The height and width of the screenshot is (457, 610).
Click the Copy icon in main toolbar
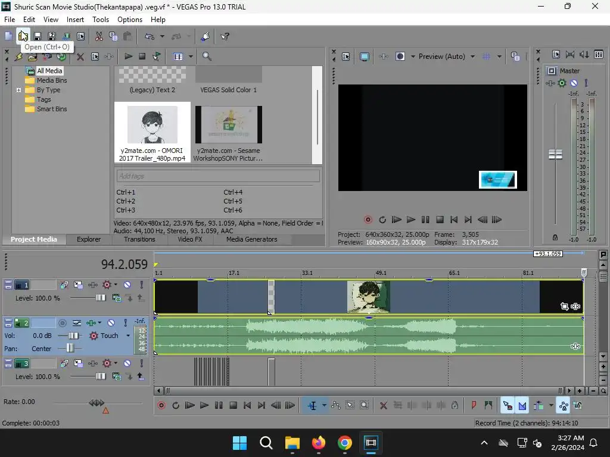point(113,36)
